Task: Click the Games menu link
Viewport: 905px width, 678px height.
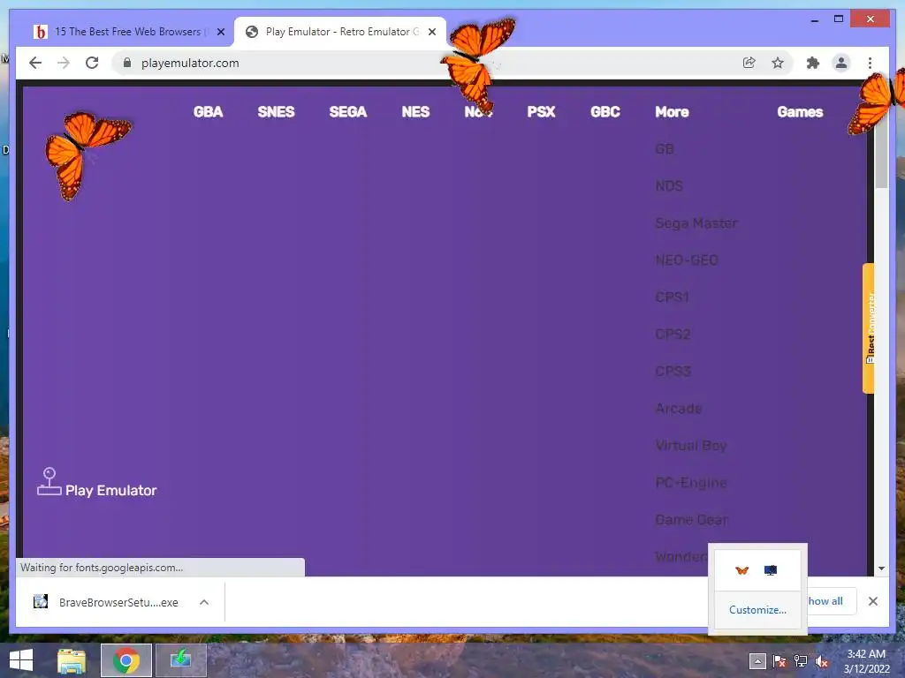Action: point(800,112)
